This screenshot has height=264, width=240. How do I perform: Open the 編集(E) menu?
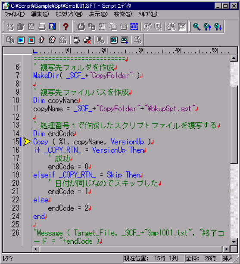click(40, 14)
